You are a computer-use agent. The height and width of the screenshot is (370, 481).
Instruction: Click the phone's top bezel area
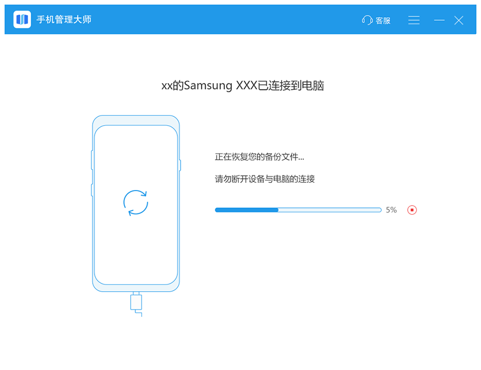[x=136, y=120]
